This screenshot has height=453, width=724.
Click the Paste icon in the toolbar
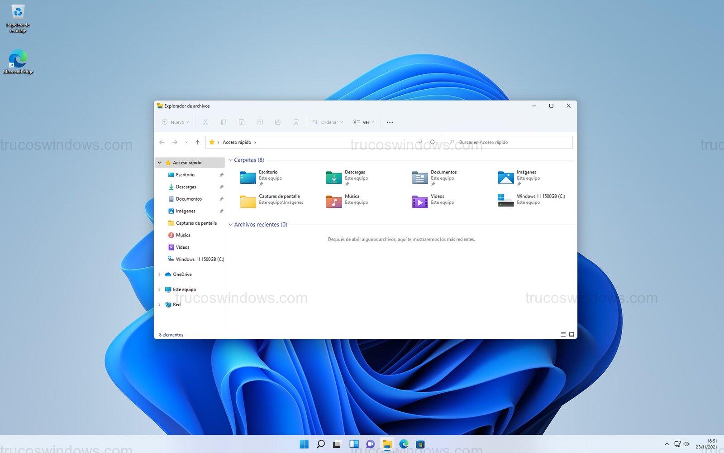pyautogui.click(x=242, y=122)
